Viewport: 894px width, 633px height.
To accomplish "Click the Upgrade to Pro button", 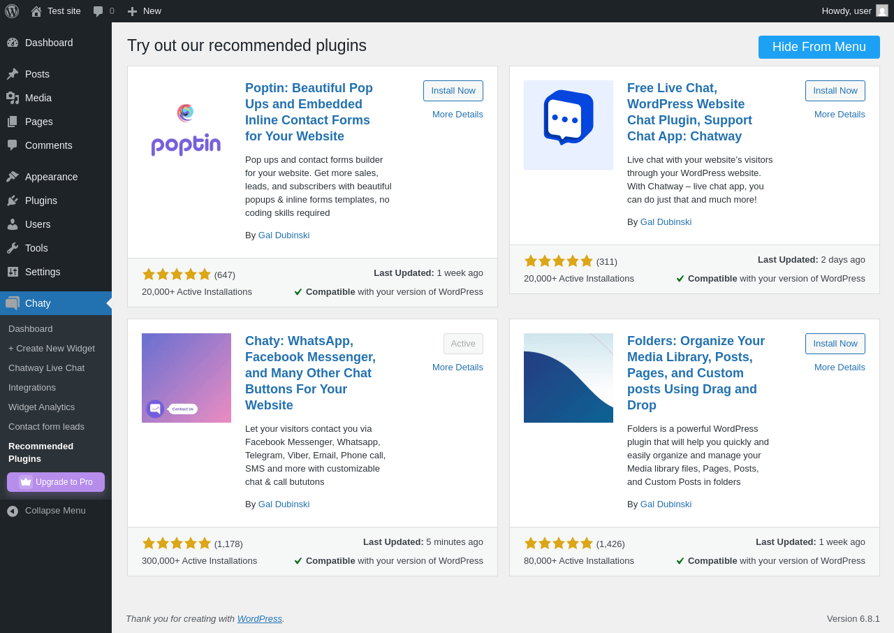I will pos(56,482).
